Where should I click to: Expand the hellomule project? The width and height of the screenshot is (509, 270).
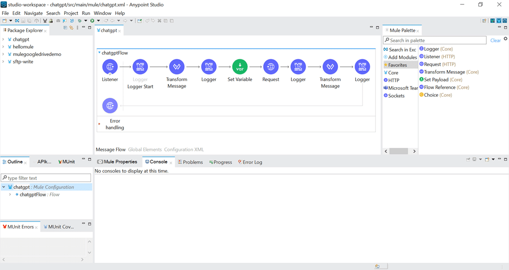3,46
